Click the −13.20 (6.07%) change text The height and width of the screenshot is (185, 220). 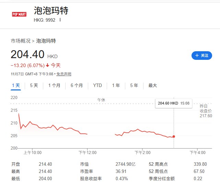coord(28,65)
